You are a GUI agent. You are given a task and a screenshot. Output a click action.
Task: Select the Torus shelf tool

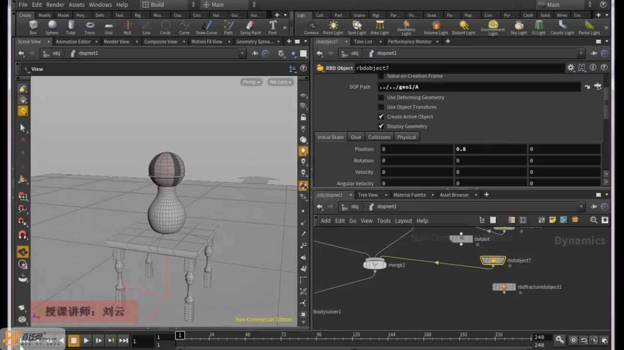tap(90, 27)
